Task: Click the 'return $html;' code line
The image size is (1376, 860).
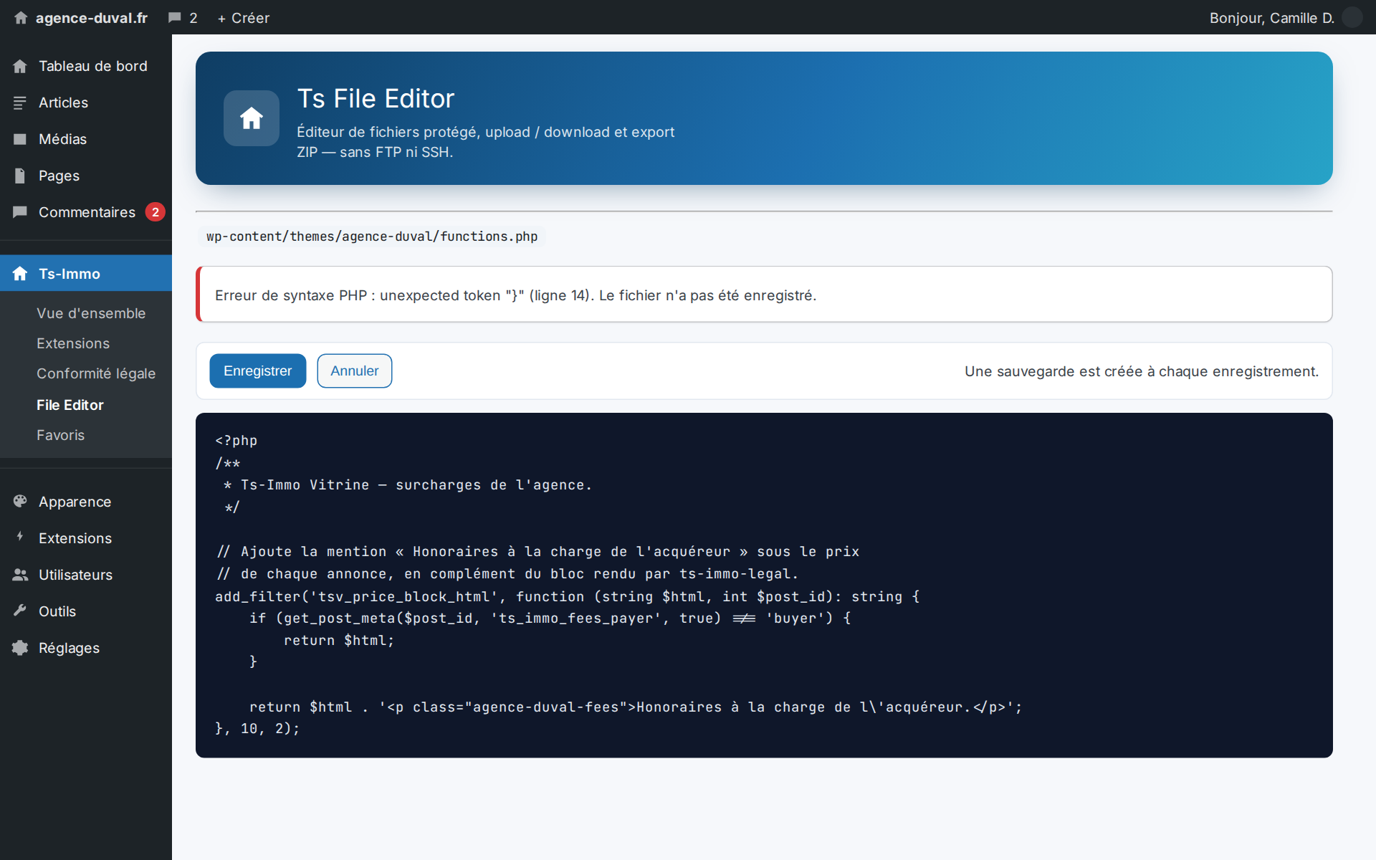Action: click(339, 641)
